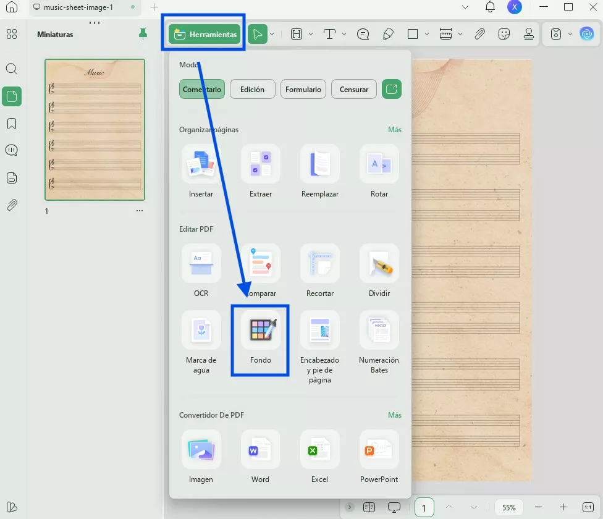Open the attachments panel in left sidebar
Image resolution: width=603 pixels, height=519 pixels.
12,205
